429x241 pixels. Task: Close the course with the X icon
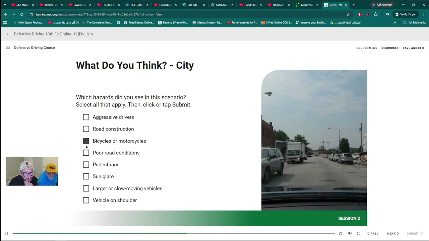click(x=7, y=34)
